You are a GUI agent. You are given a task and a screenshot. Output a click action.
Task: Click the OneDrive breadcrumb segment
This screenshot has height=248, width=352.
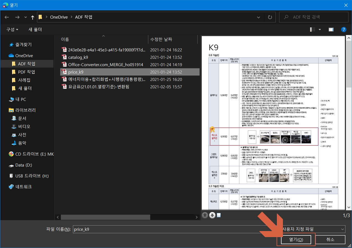pos(59,17)
